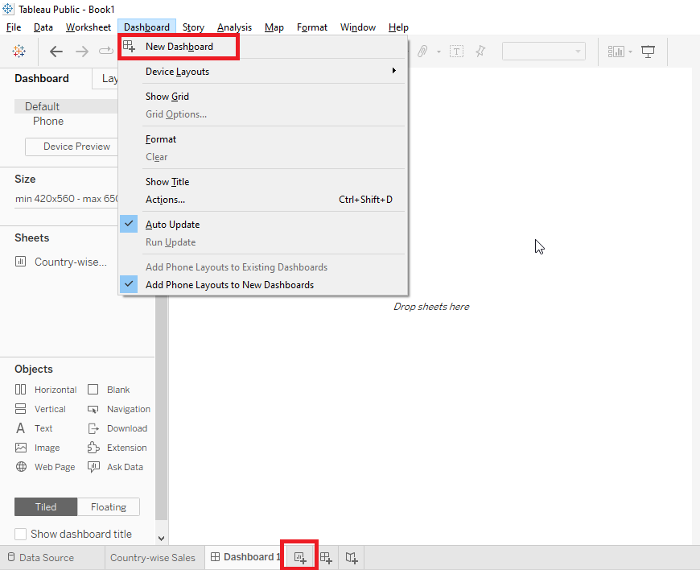Click the left pane scroll down arrow

161,538
